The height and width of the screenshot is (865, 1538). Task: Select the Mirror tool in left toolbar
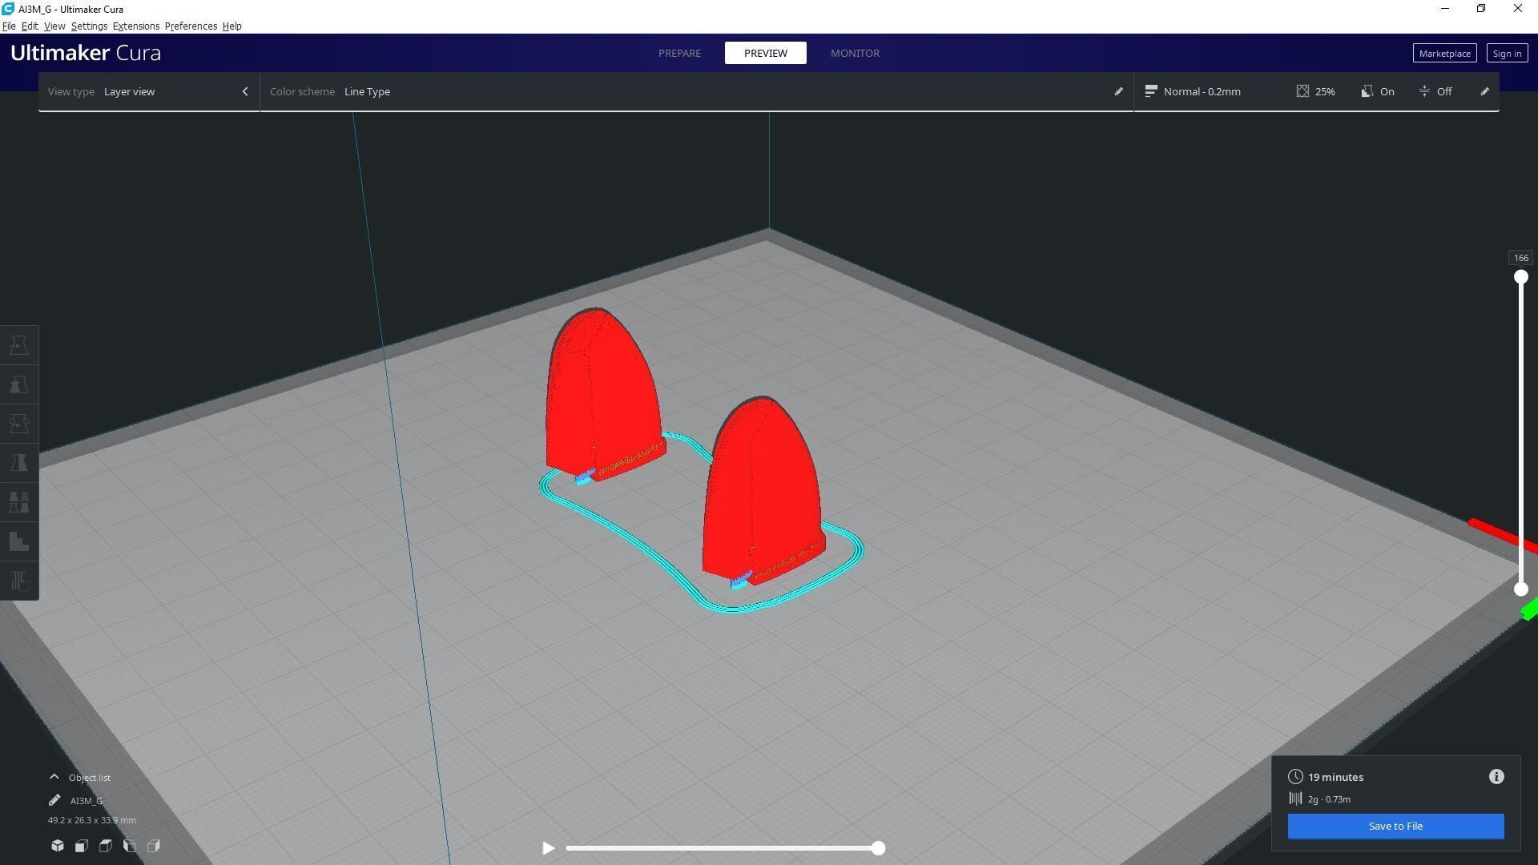pos(19,463)
